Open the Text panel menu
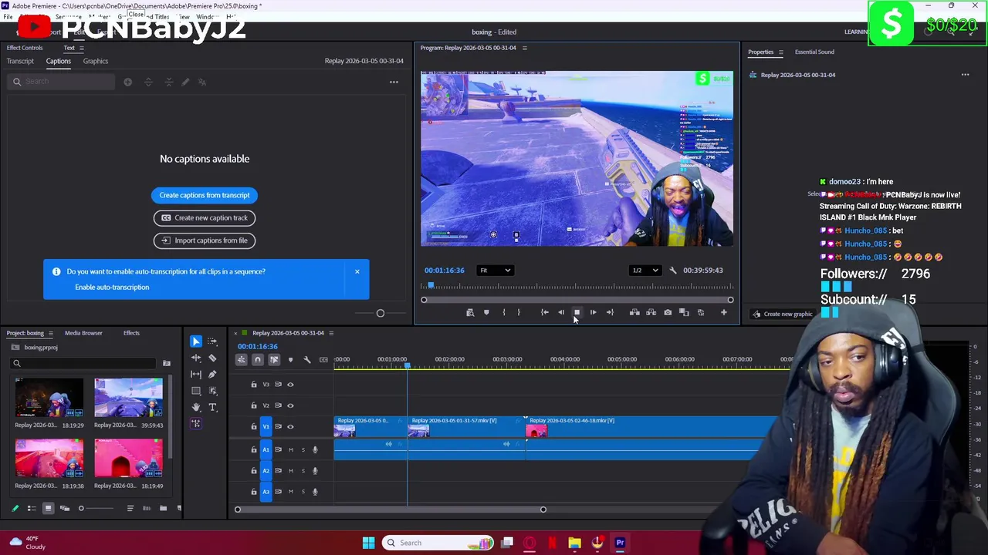Viewport: 988px width, 555px height. pyautogui.click(x=83, y=48)
